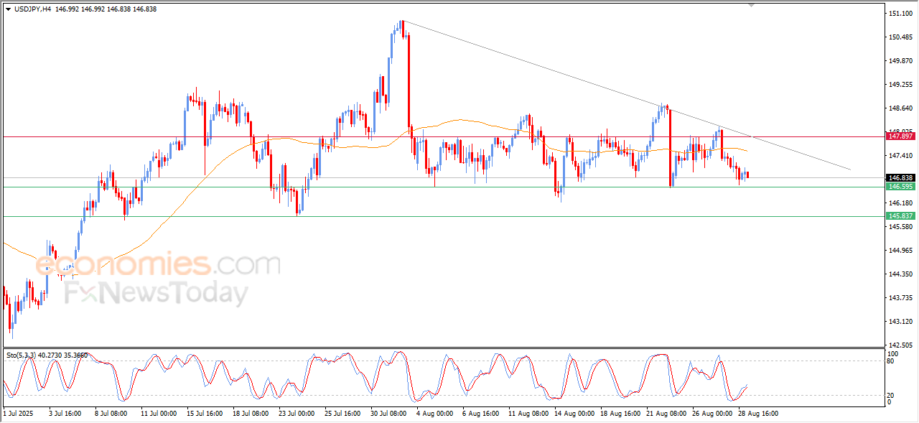Screen dimensions: 919x423
Task: Click the 149.870 value on price axis
Action: point(900,61)
